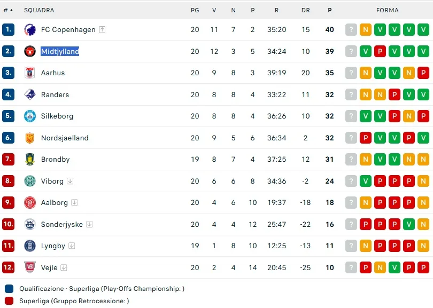The height and width of the screenshot is (308, 433).
Task: Click the Silkeborg club crest
Action: point(29,116)
